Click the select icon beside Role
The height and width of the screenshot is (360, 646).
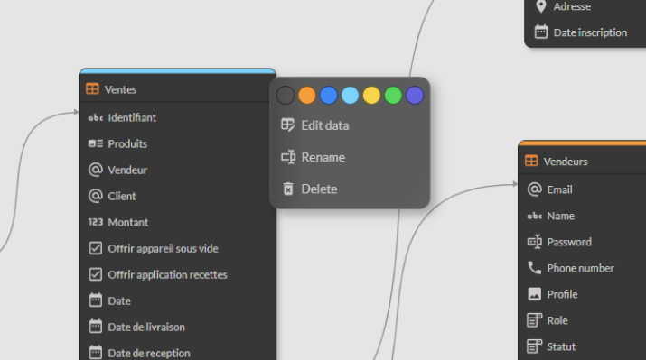pyautogui.click(x=535, y=320)
